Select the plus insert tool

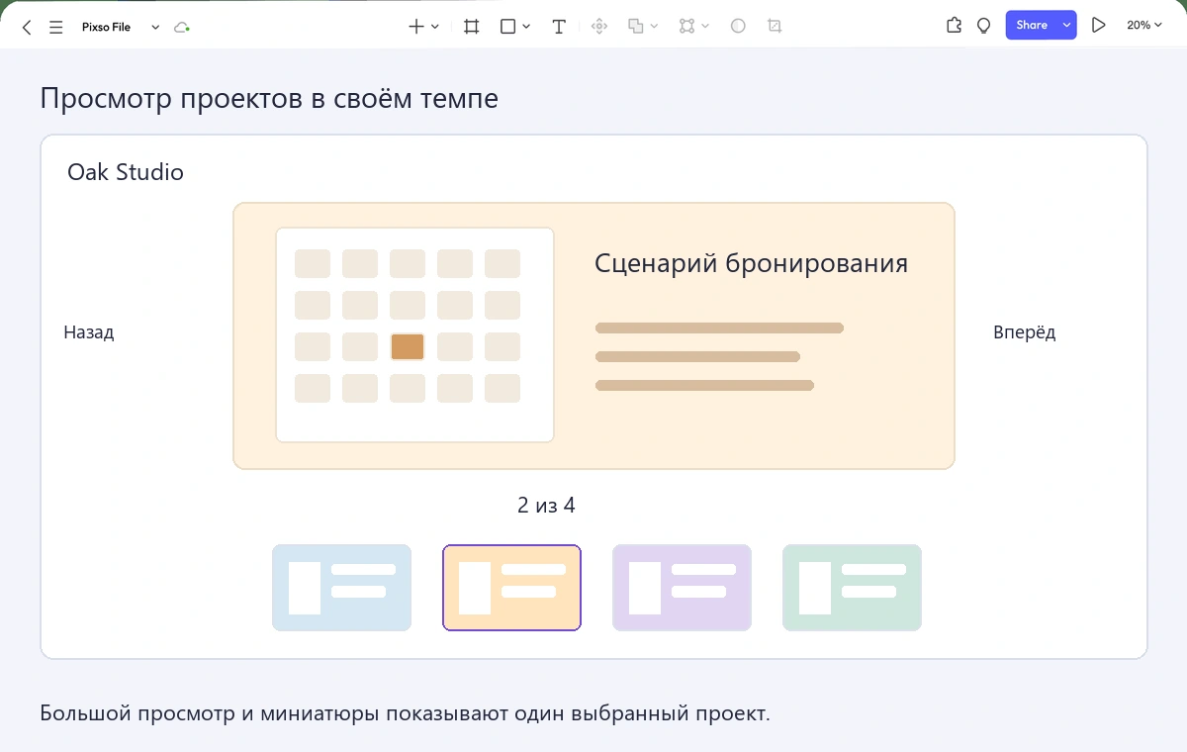click(x=416, y=27)
